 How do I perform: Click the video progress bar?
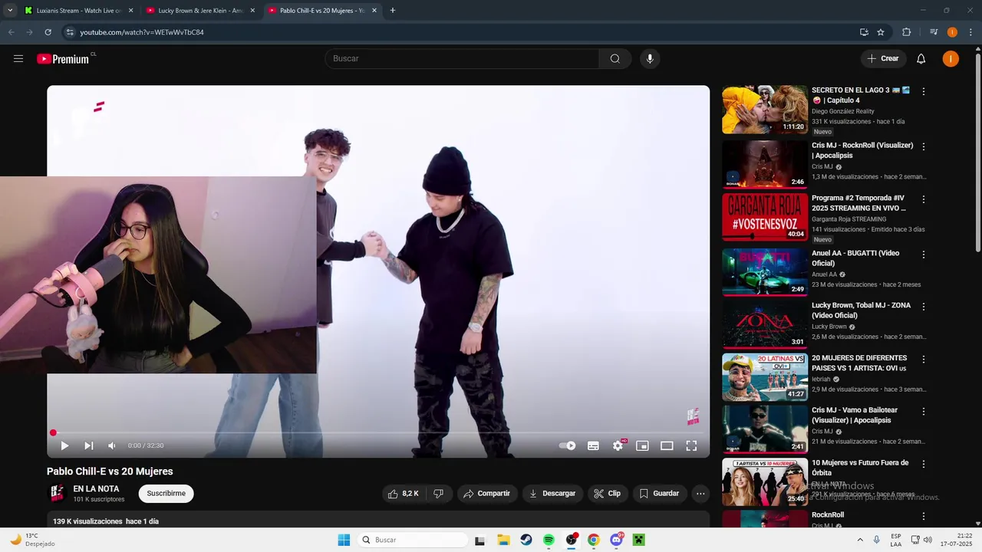378,432
